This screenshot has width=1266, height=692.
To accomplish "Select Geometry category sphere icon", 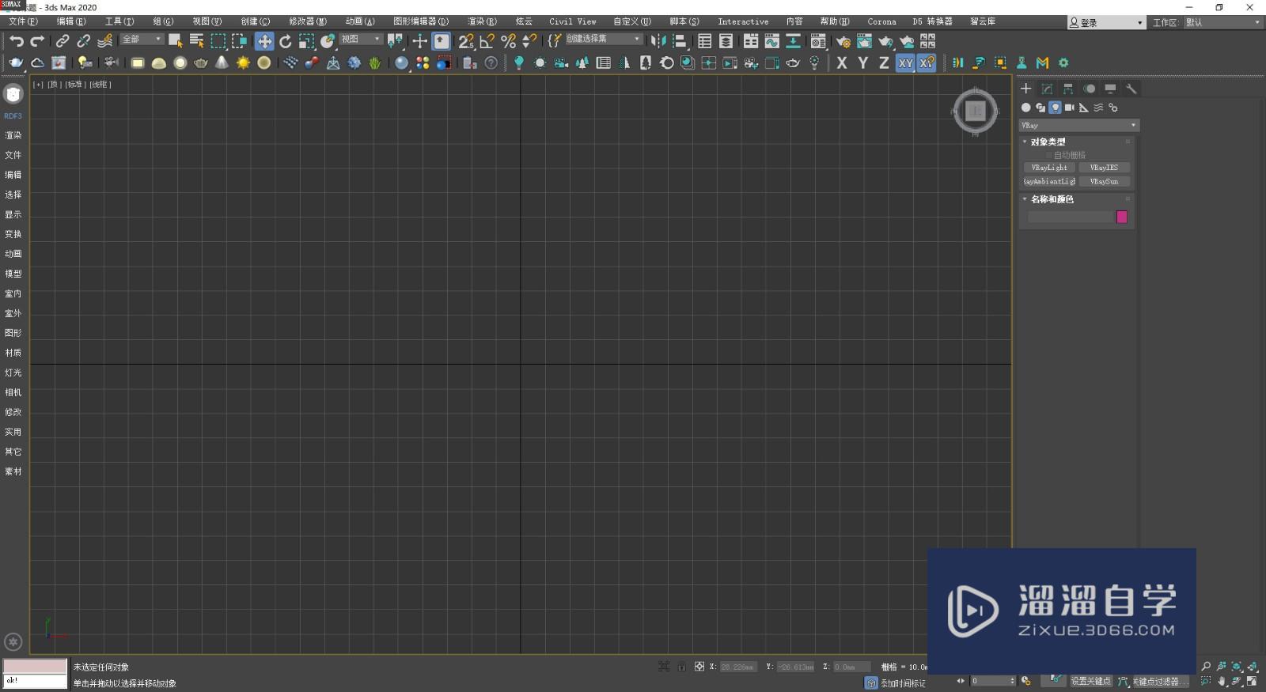I will click(x=1026, y=108).
